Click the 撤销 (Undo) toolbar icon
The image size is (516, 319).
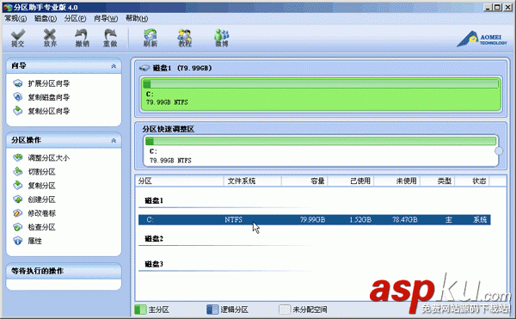(x=82, y=38)
